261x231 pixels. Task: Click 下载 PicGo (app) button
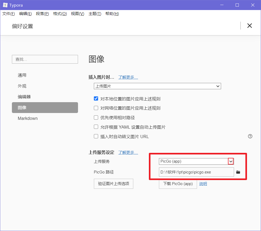pos(178,184)
